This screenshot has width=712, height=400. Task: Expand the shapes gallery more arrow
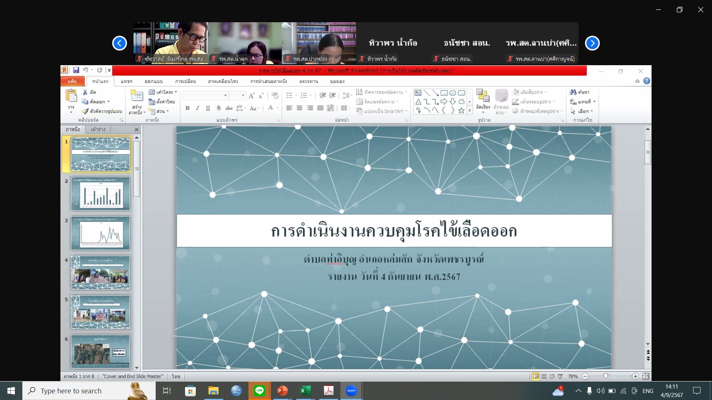coord(470,110)
